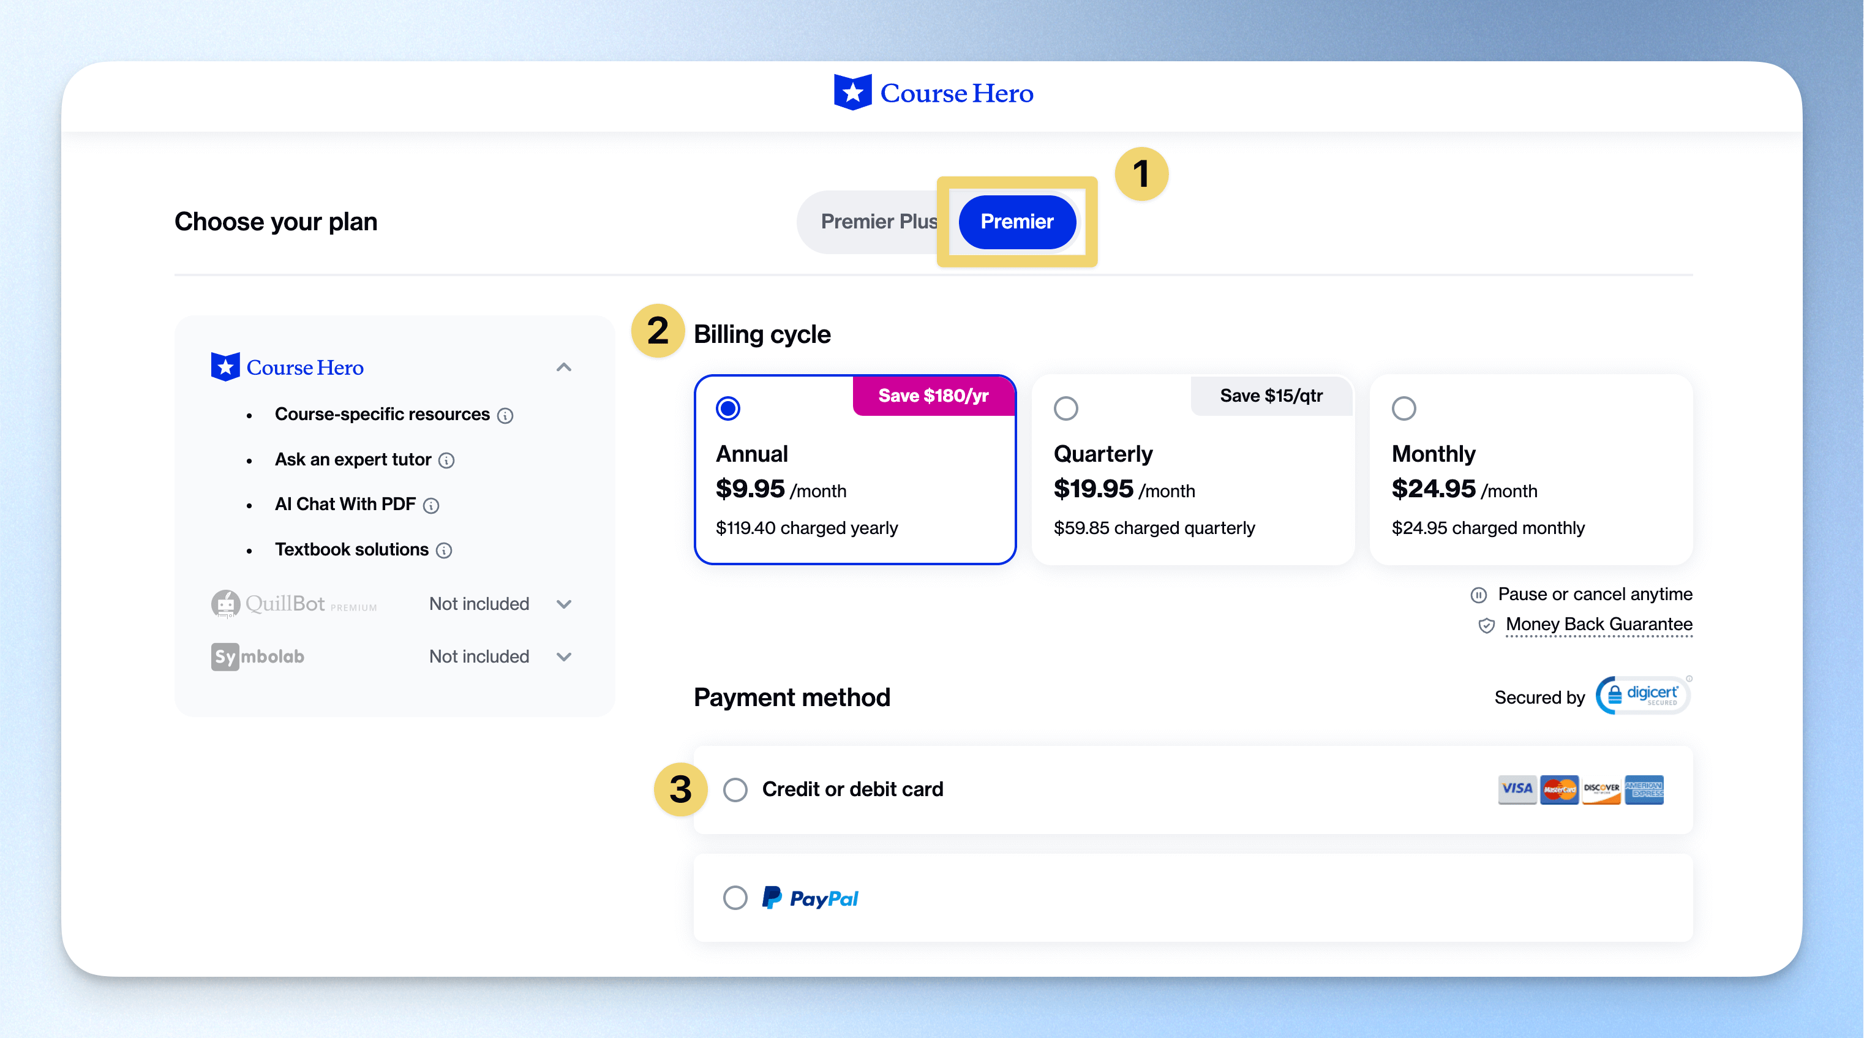Click the AI Chat With PDF label
The width and height of the screenshot is (1864, 1038).
(345, 504)
